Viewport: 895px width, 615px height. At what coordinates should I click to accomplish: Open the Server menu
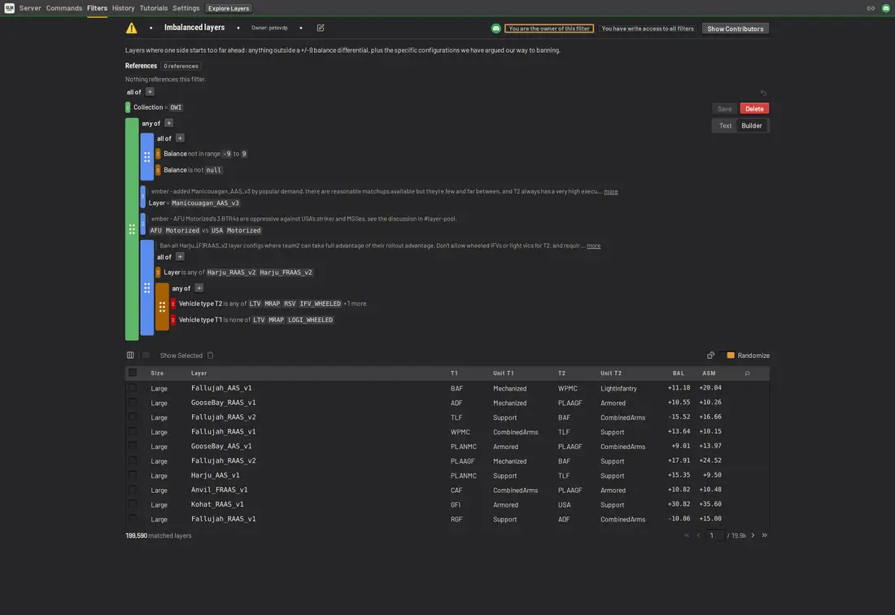point(29,8)
